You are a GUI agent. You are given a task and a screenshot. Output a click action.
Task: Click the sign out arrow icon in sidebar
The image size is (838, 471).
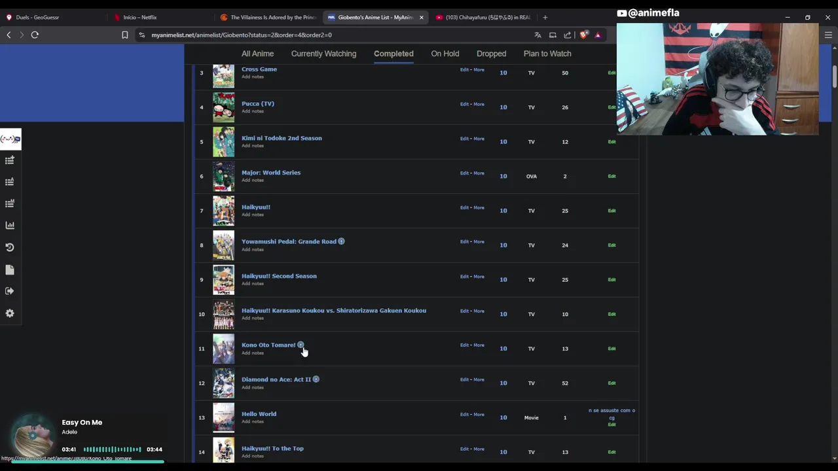click(10, 291)
